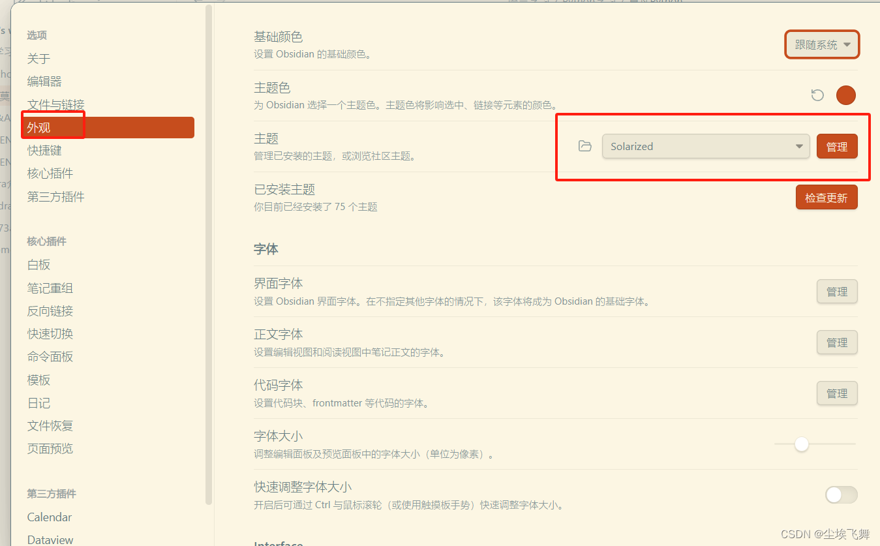
Task: Reset accent color with the restore icon
Action: [817, 95]
